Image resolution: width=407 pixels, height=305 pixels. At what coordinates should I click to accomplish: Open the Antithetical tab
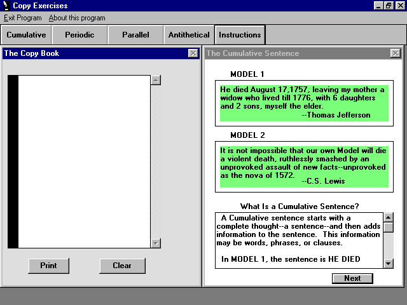click(x=189, y=35)
